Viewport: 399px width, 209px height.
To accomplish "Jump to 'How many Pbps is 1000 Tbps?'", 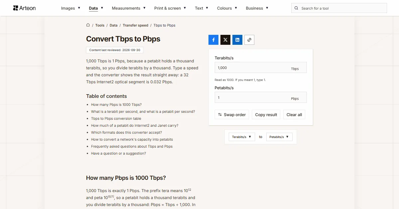I will point(116,104).
